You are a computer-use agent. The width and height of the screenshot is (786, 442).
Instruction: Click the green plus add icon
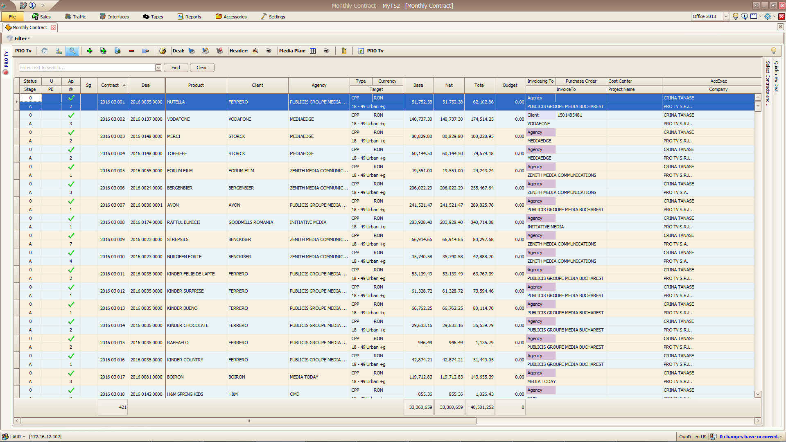pos(90,51)
